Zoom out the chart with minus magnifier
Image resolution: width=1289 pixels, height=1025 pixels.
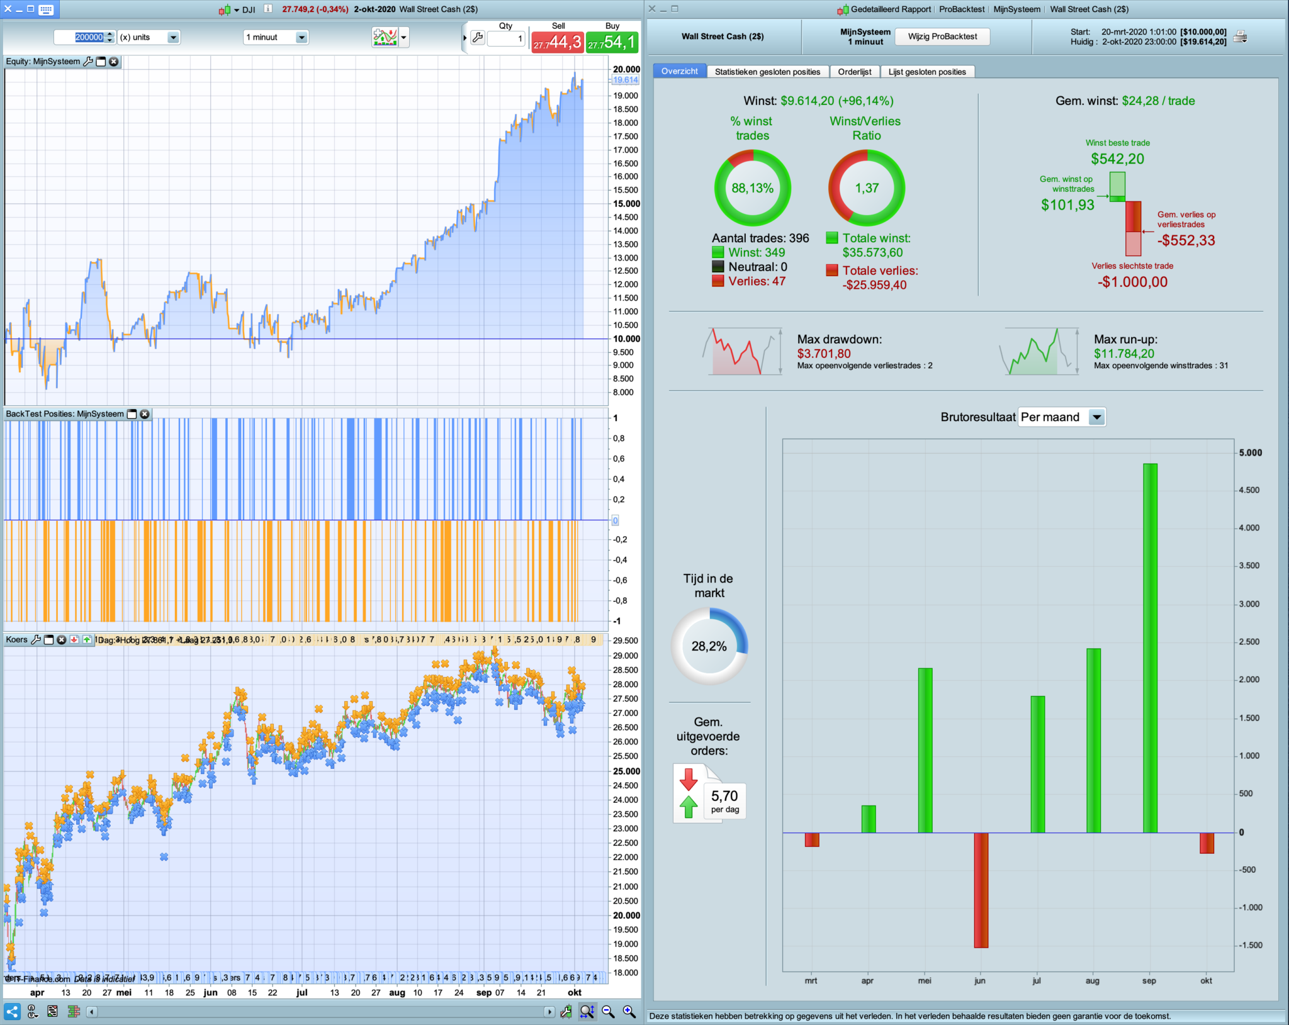[608, 1011]
